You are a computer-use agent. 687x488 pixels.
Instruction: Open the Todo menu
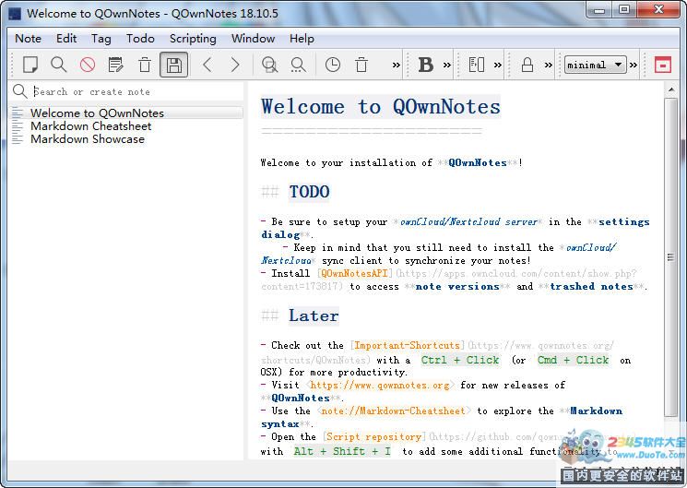(x=140, y=39)
